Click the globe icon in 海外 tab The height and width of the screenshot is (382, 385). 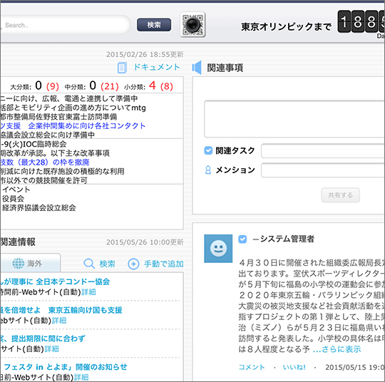coord(19,264)
